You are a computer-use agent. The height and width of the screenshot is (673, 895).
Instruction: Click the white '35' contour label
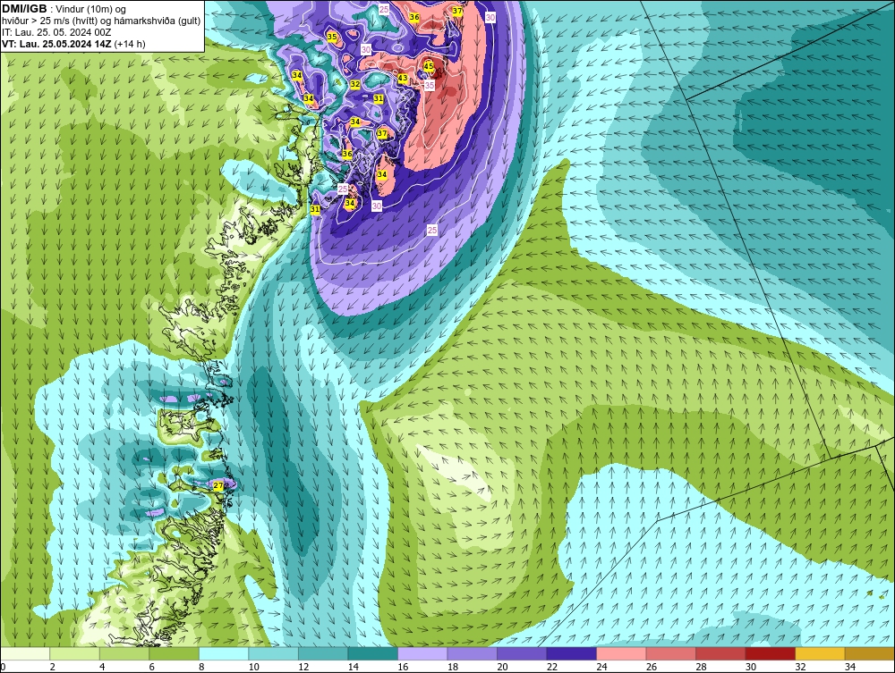[x=430, y=86]
